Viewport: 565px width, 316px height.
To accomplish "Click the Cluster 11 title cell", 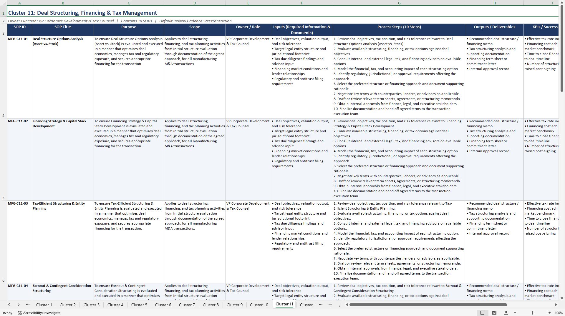I will [x=283, y=11].
